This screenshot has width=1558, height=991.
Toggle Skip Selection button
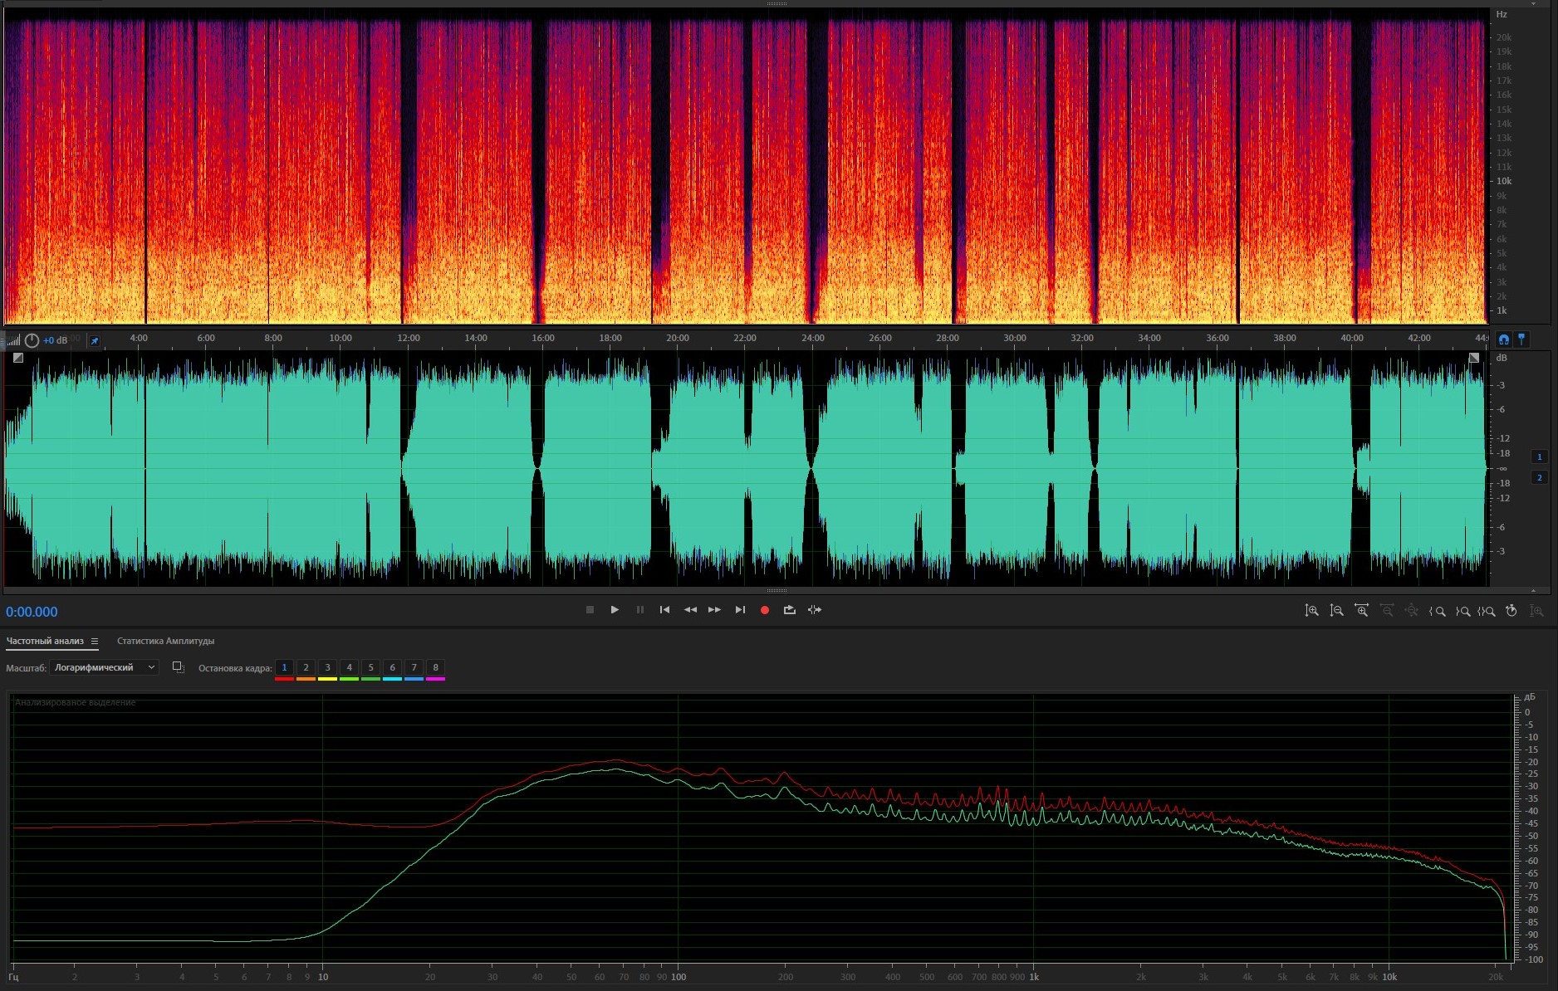pos(815,610)
